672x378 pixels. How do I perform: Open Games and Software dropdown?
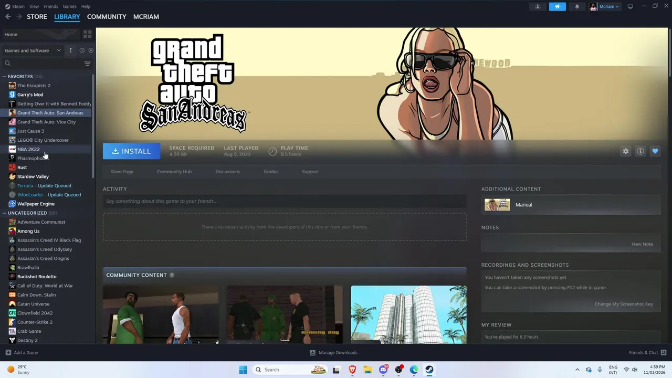(33, 50)
